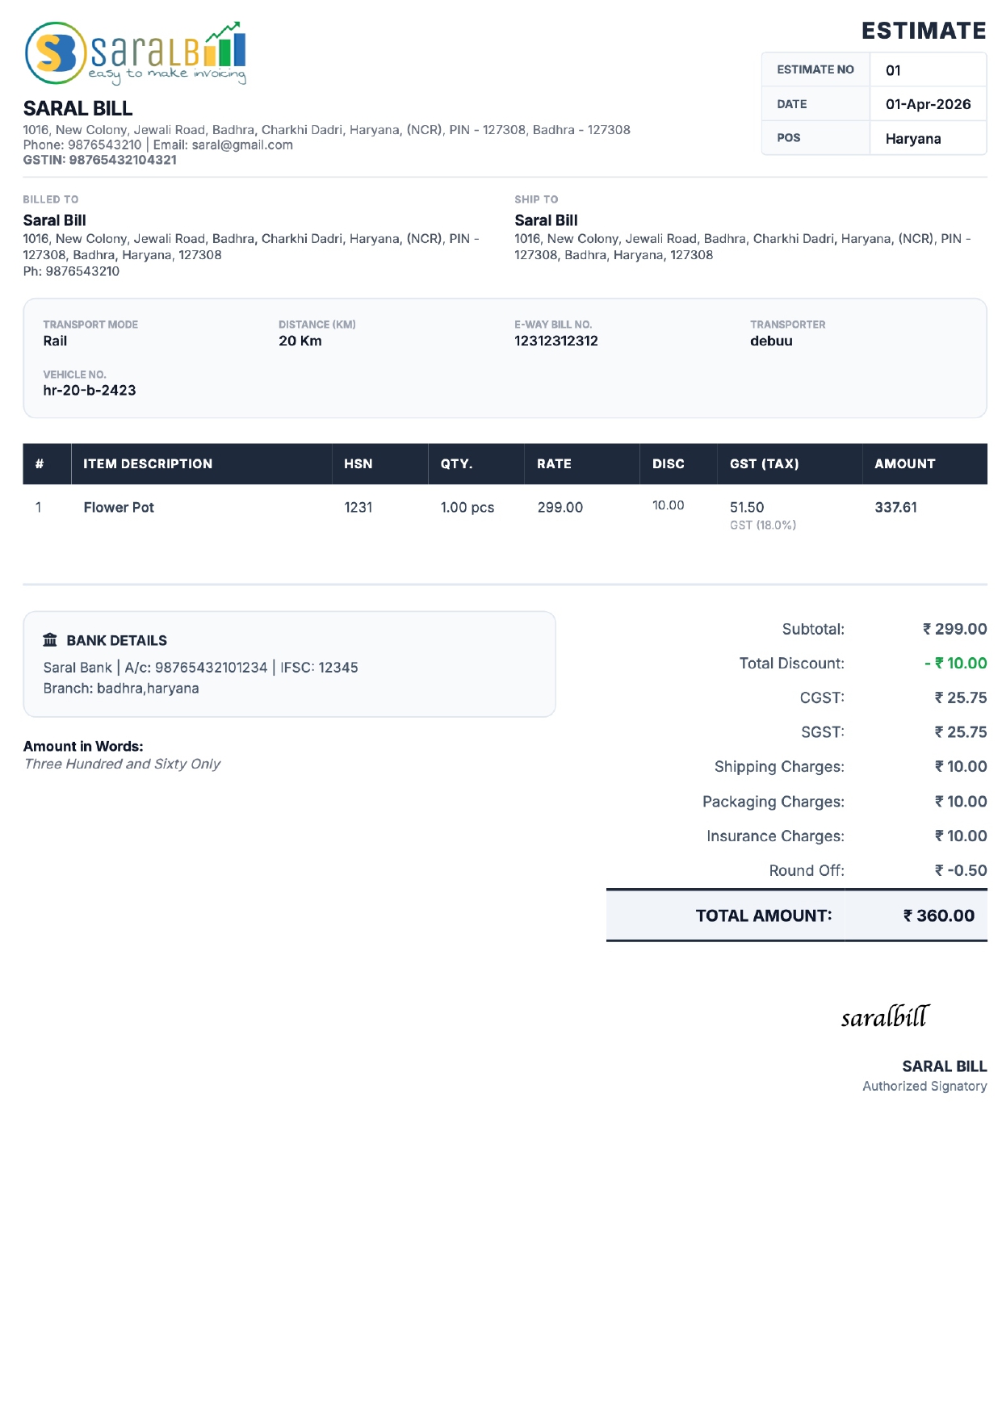Click the saralbill signature image
Image resolution: width=1002 pixels, height=1416 pixels.
coord(886,1016)
